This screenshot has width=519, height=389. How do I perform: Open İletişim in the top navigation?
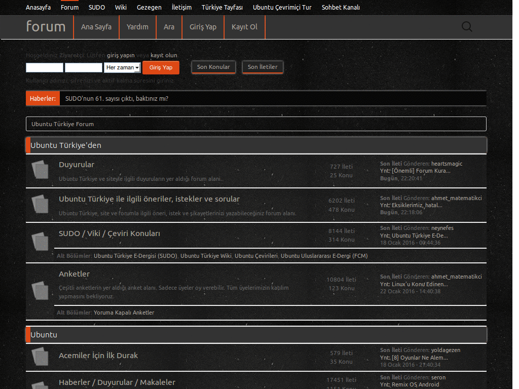point(181,7)
